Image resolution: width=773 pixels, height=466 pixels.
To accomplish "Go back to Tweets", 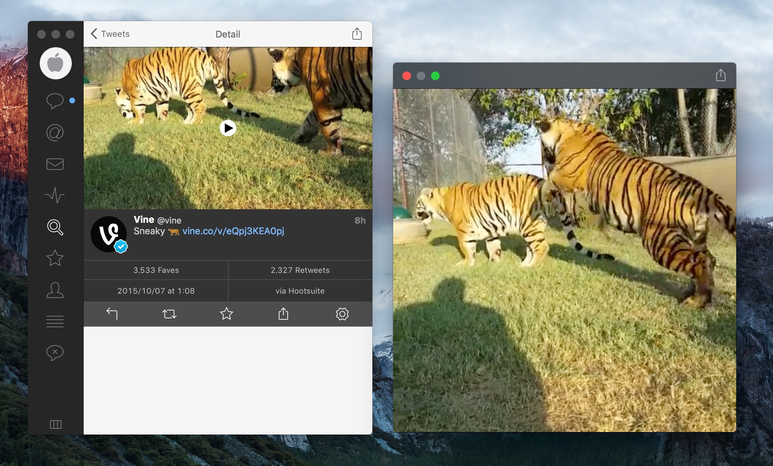I will coord(110,34).
